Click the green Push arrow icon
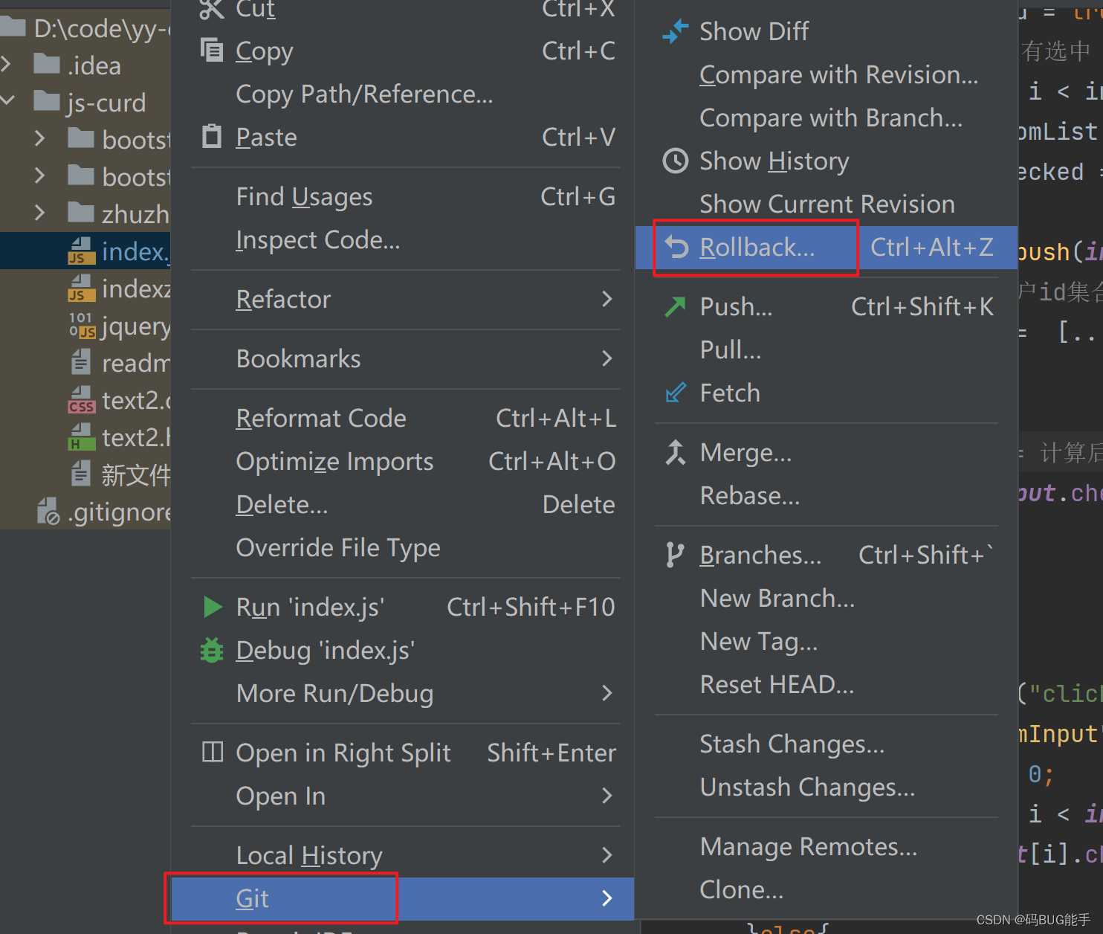The height and width of the screenshot is (934, 1103). 675,306
